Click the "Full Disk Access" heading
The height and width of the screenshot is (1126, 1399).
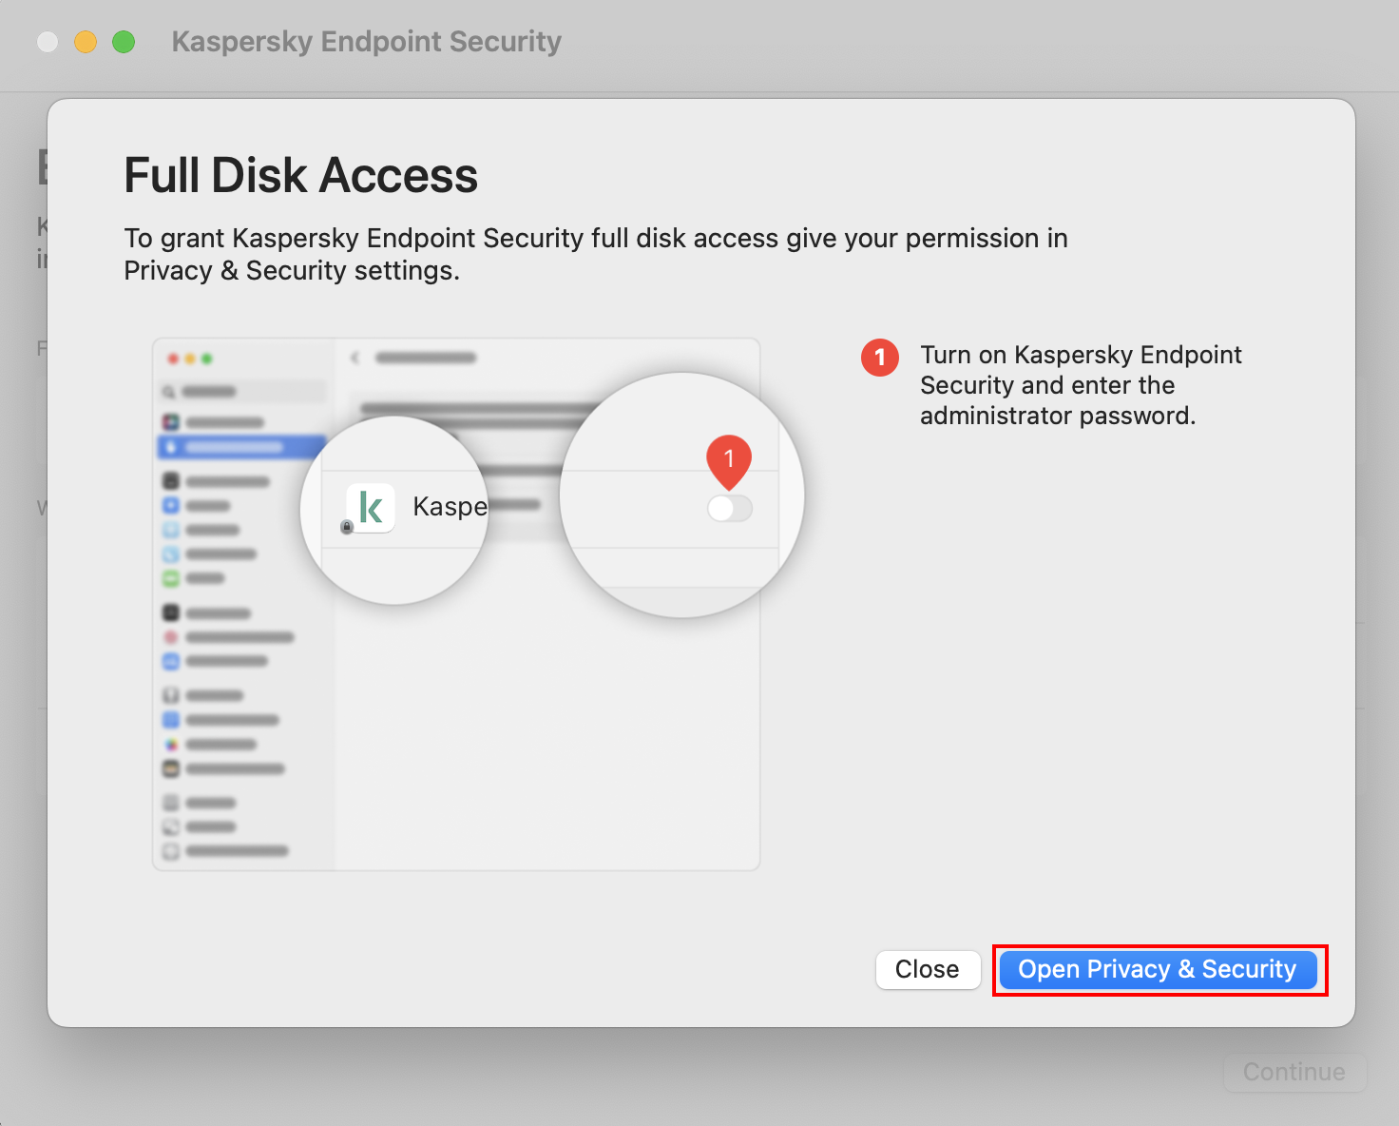click(300, 176)
